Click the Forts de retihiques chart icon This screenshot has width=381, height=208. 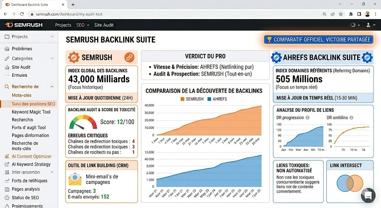click(x=7, y=181)
